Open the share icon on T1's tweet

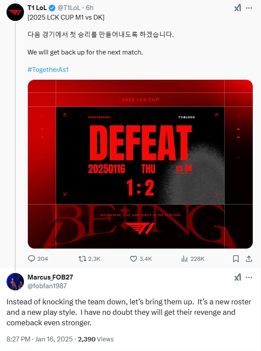[249, 259]
